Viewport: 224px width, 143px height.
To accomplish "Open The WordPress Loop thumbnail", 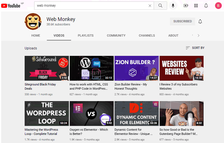I will coord(47,113).
